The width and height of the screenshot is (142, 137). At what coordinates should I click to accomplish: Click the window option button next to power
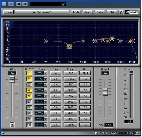coord(11,4)
